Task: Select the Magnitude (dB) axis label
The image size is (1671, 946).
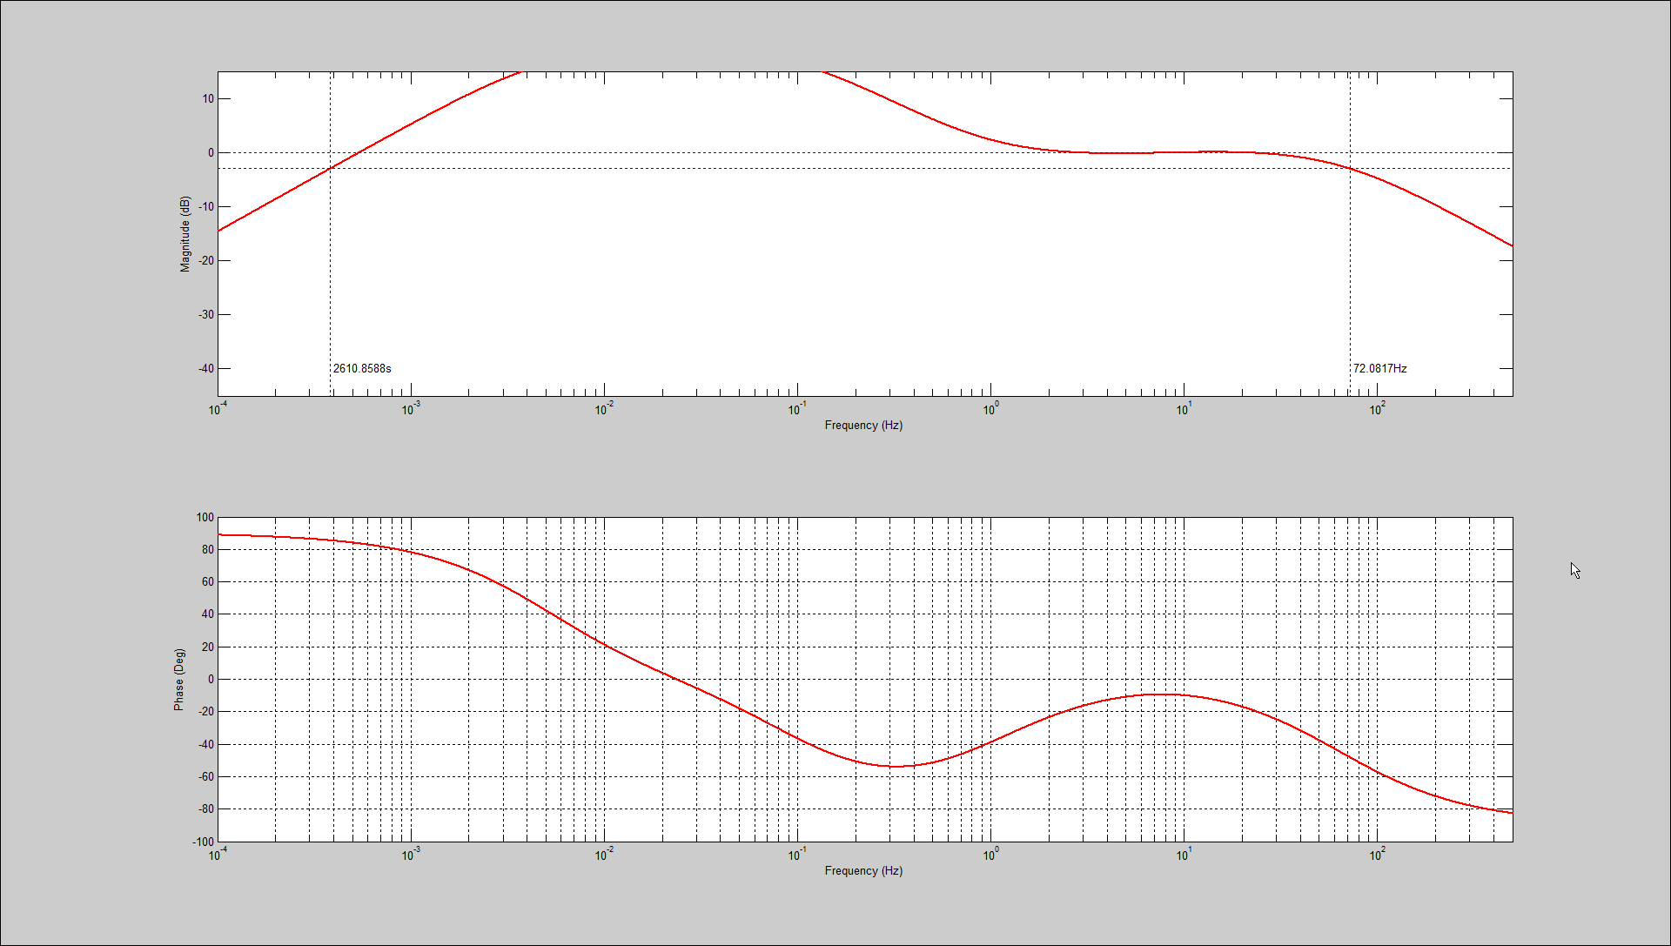Action: pyautogui.click(x=185, y=234)
